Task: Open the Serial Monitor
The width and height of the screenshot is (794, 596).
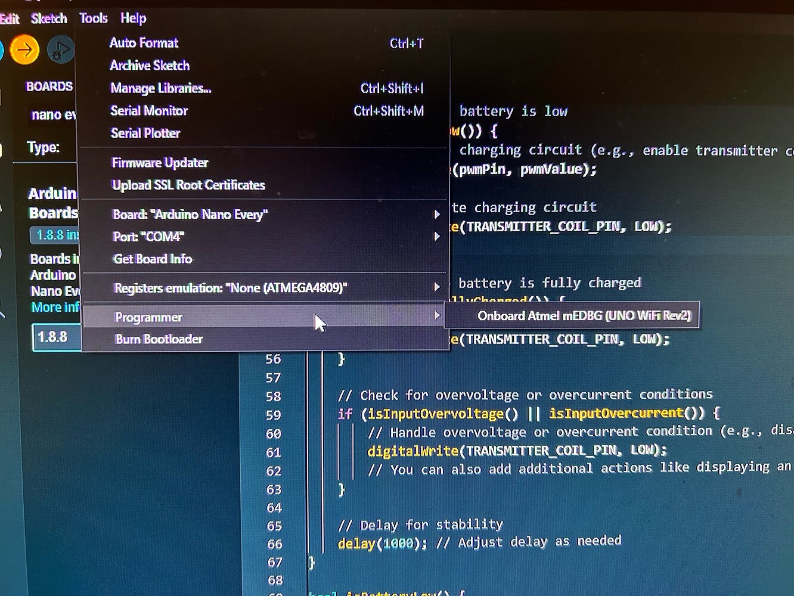Action: (148, 110)
